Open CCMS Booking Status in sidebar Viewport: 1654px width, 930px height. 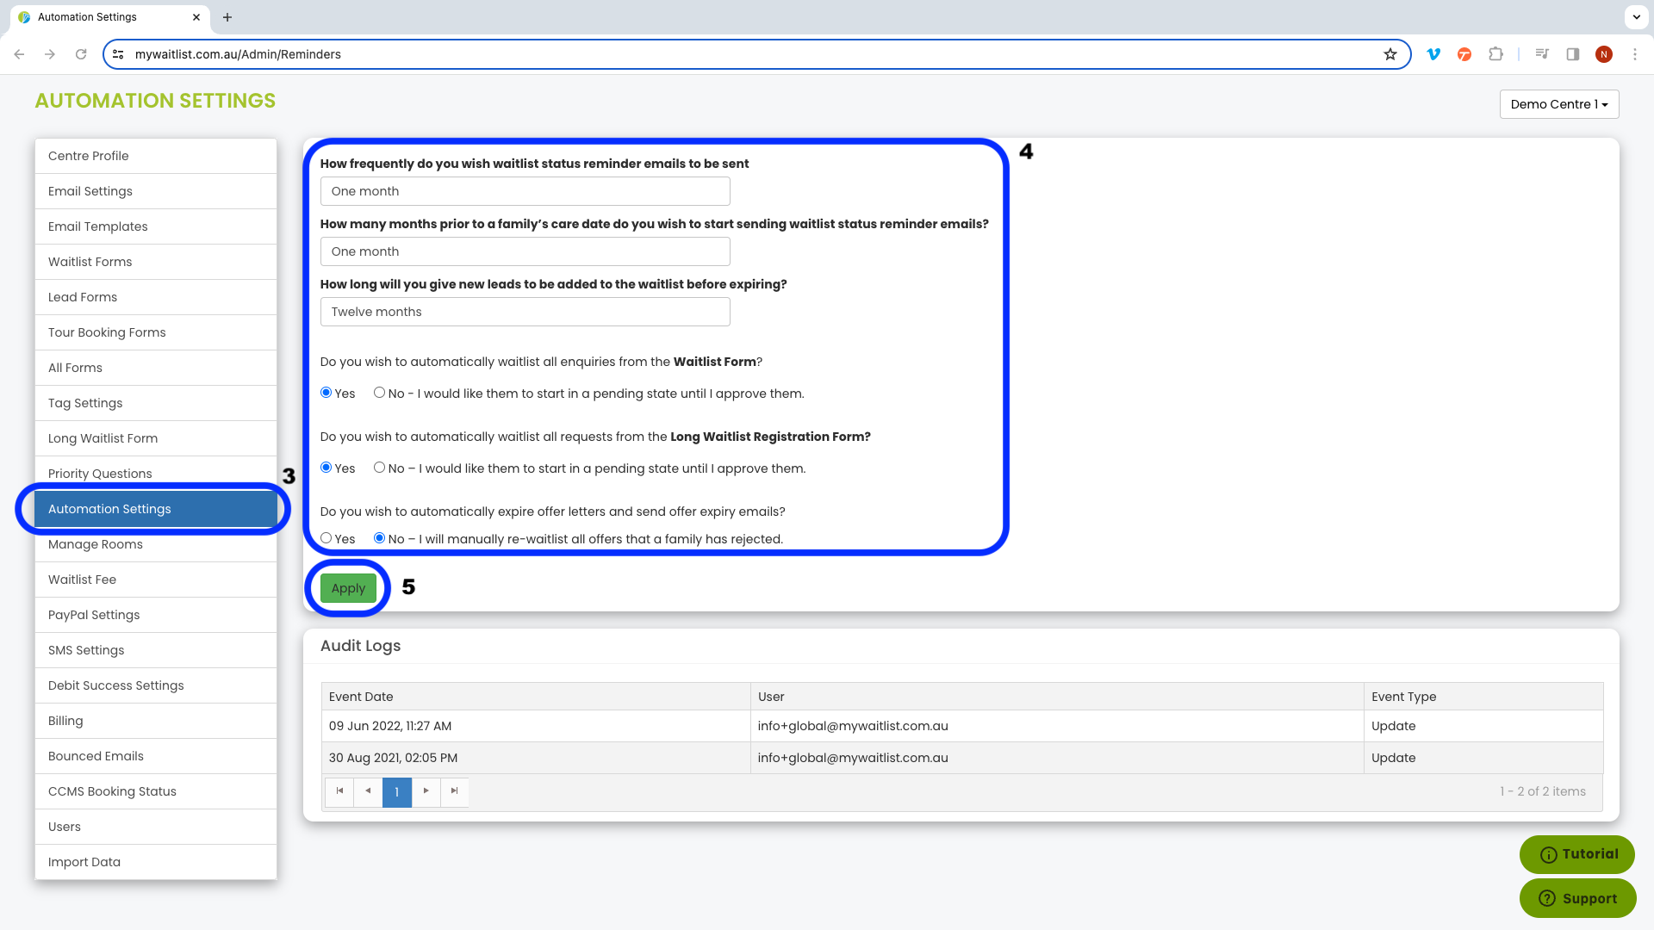[156, 791]
